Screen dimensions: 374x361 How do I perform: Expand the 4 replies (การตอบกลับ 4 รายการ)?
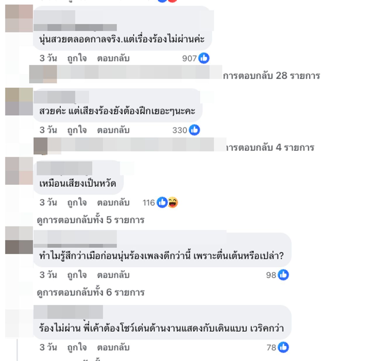point(270,147)
